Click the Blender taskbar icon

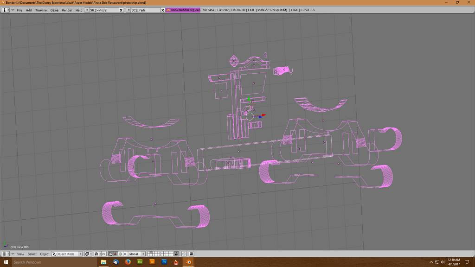coord(188,262)
